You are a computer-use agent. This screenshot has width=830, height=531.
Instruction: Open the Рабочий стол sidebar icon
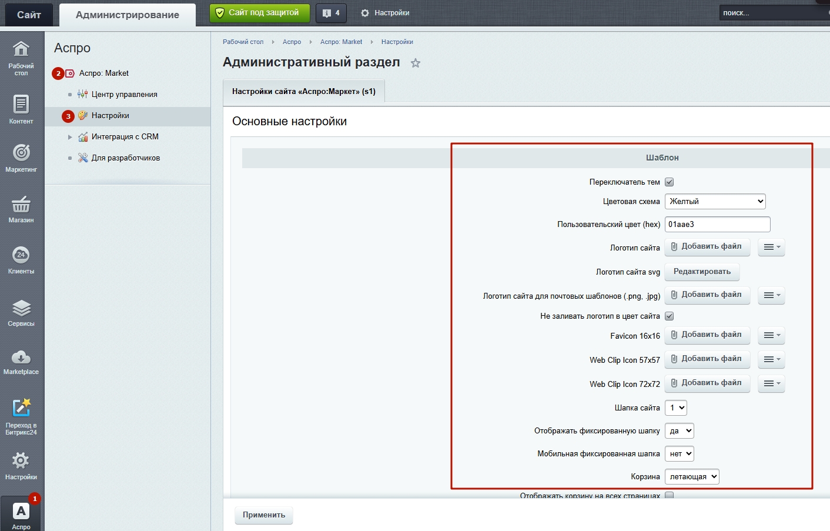click(21, 58)
